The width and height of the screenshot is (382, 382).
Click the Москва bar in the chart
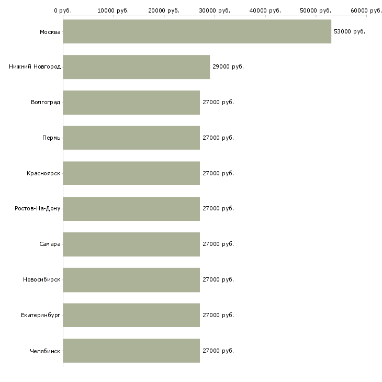197,31
